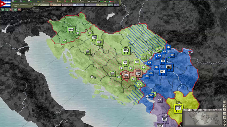Click the green checkmark icon under the flag
The width and height of the screenshot is (227, 127).
tap(15, 10)
